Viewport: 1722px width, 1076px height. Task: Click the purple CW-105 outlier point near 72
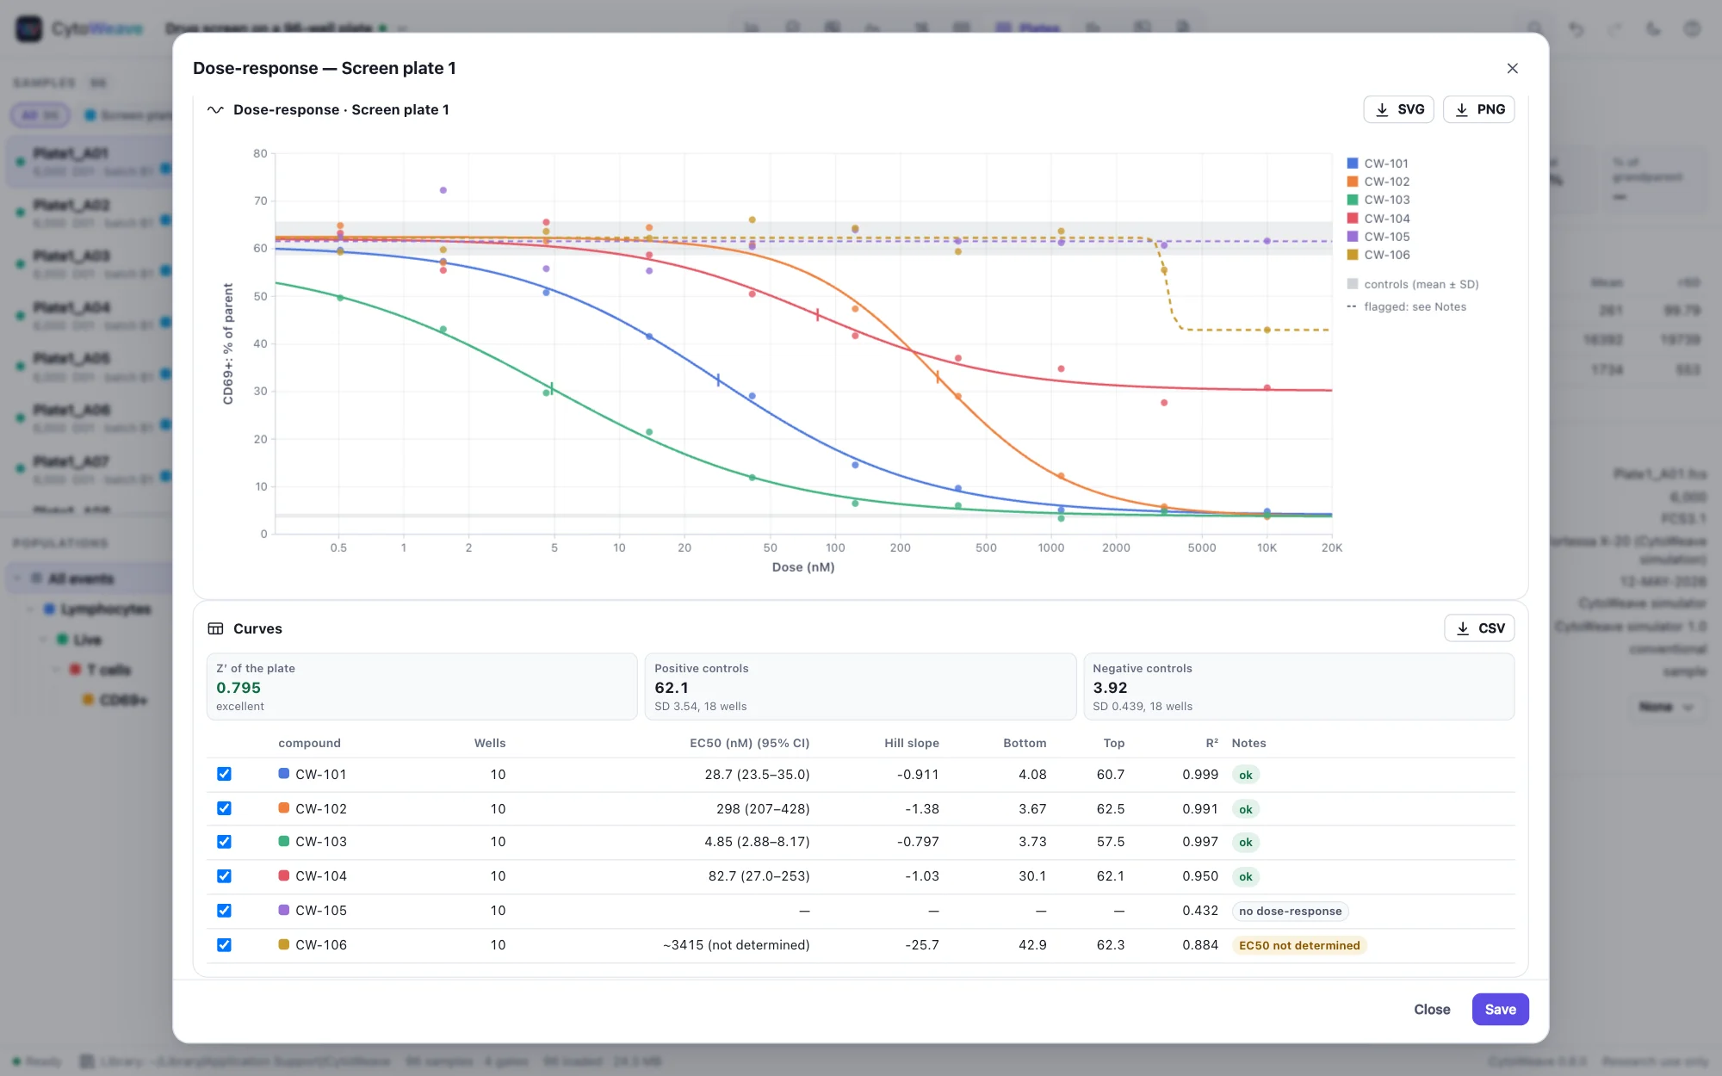coord(443,190)
